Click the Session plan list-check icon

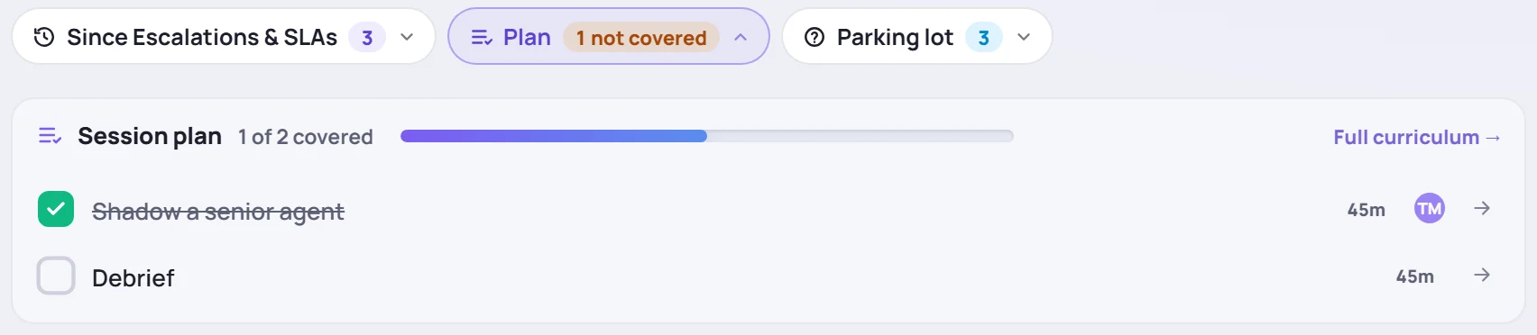[x=50, y=136]
